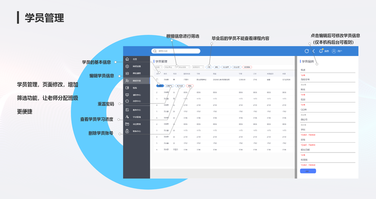The image size is (376, 199).
Task: Click the back arrow icon in the top bar
Action: click(313, 51)
